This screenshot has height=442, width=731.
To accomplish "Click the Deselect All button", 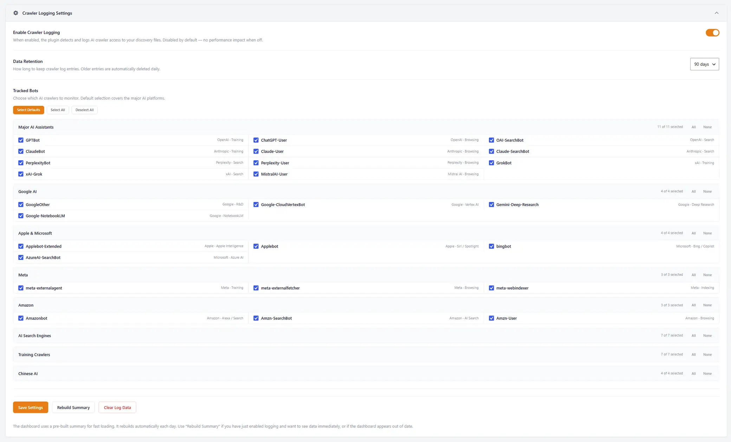I will pos(84,110).
